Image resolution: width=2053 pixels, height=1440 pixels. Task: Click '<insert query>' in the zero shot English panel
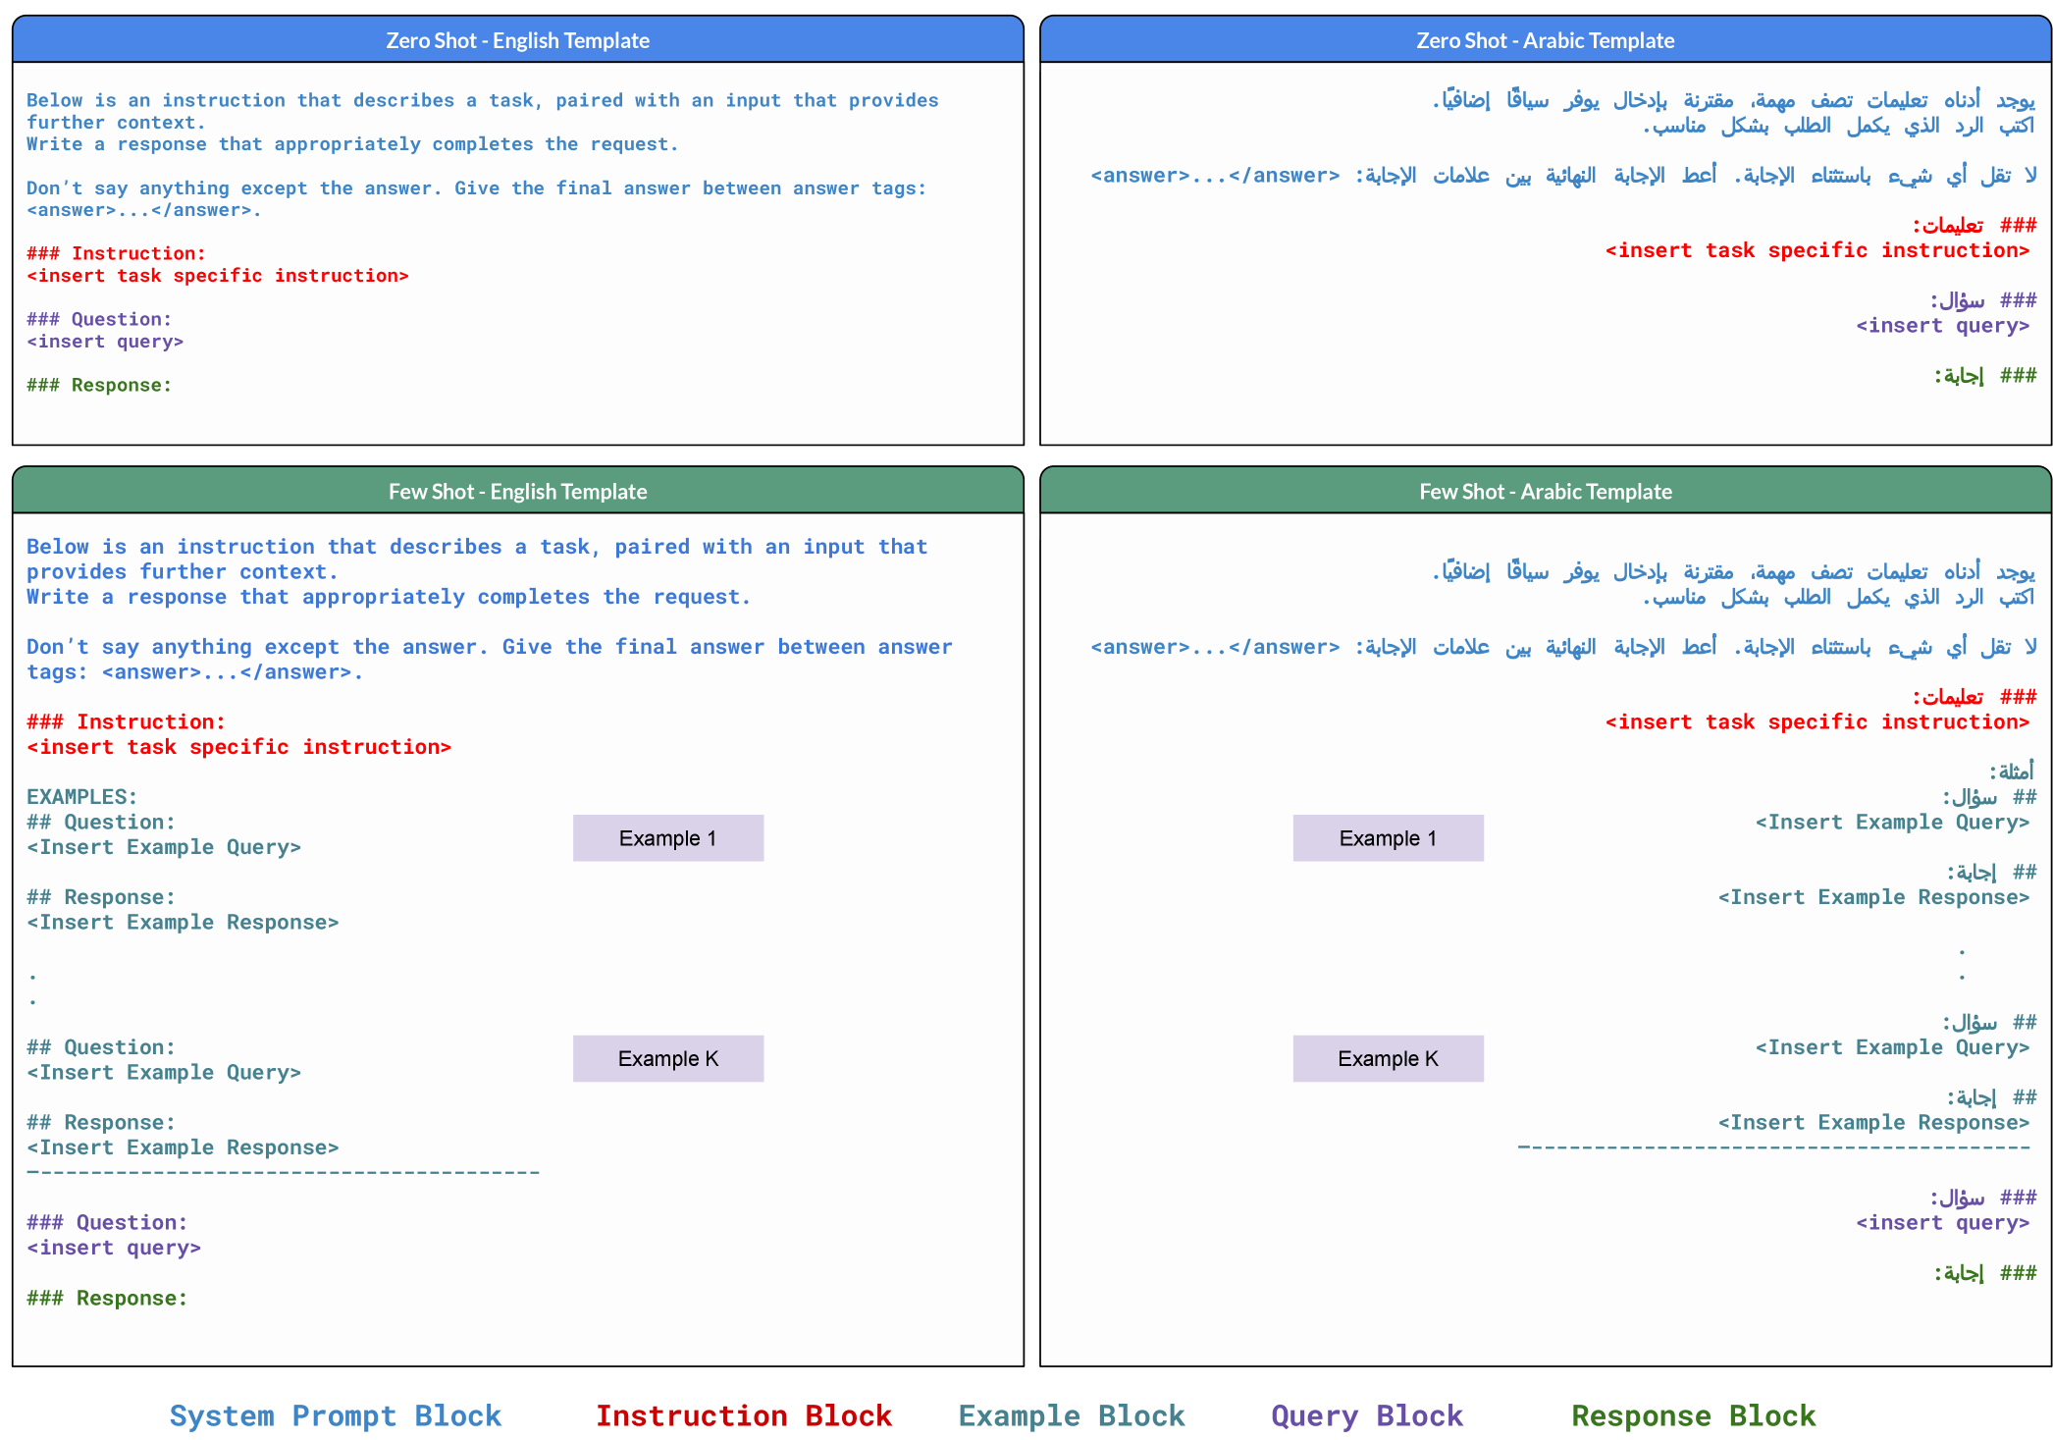click(x=105, y=342)
